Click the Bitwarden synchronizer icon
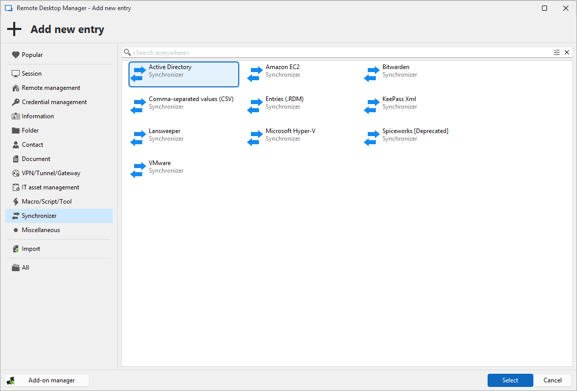This screenshot has height=391, width=577. [x=372, y=74]
